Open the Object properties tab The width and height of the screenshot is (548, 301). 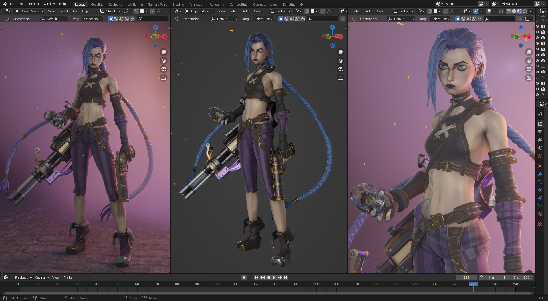(x=540, y=166)
